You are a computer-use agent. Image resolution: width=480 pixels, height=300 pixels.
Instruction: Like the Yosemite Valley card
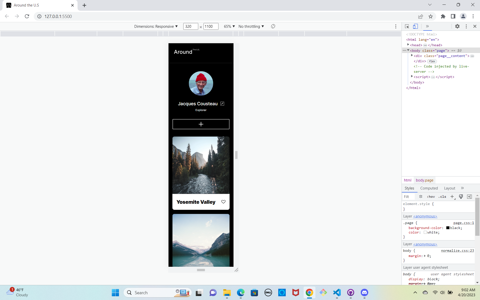pos(223,202)
